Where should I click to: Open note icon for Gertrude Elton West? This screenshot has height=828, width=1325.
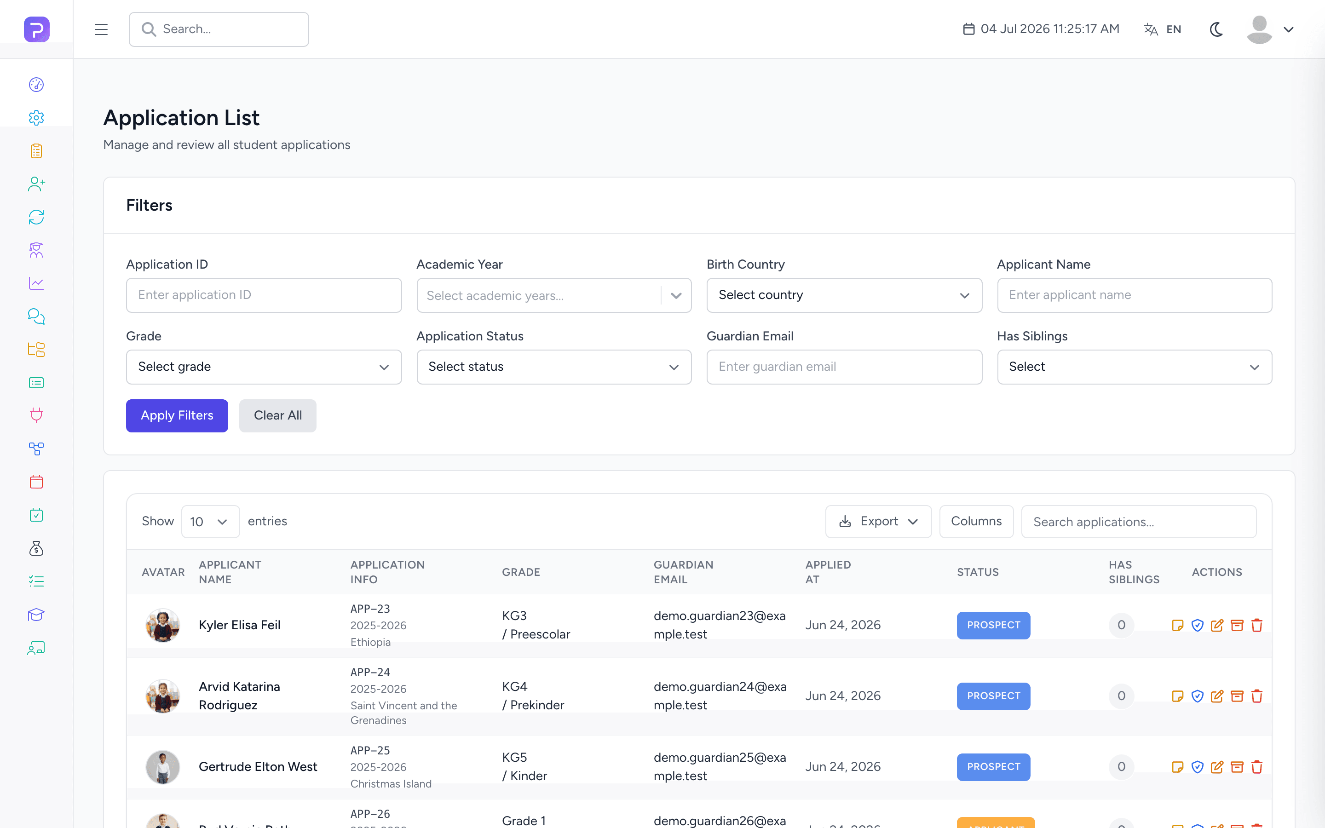coord(1177,767)
